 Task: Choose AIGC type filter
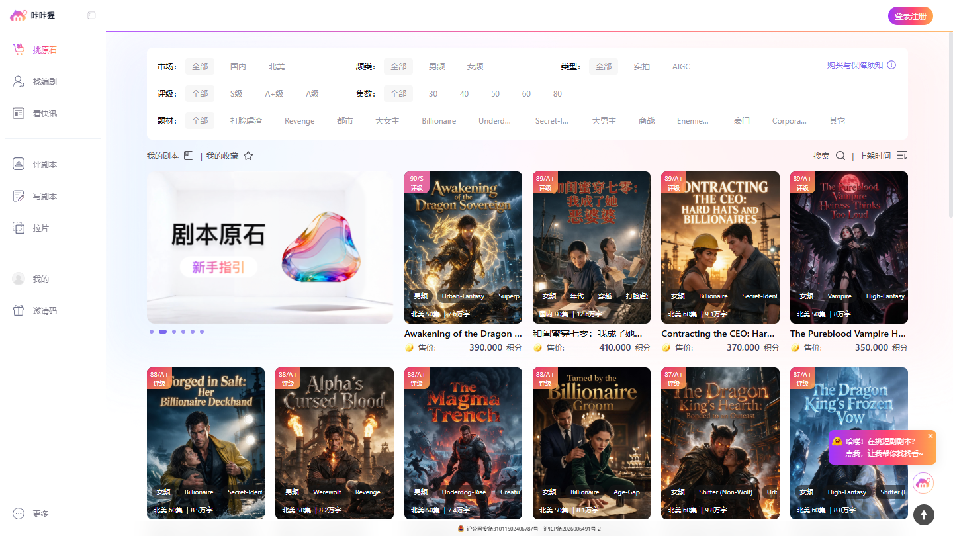coord(681,66)
